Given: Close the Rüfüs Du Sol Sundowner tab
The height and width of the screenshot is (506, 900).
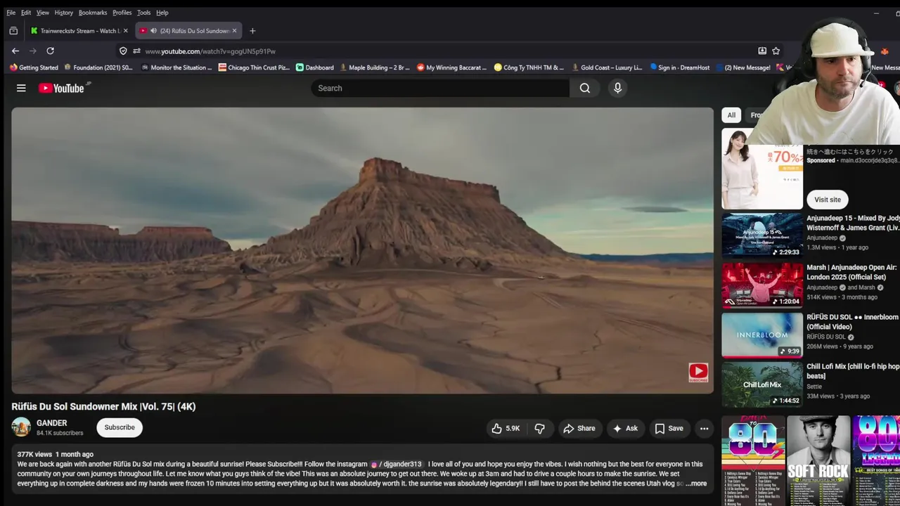Looking at the screenshot, I should point(234,30).
